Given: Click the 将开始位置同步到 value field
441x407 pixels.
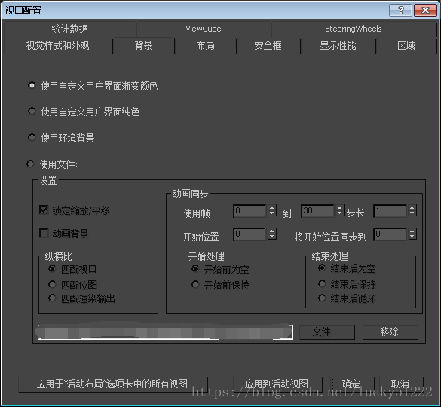Looking at the screenshot, I should (x=390, y=234).
